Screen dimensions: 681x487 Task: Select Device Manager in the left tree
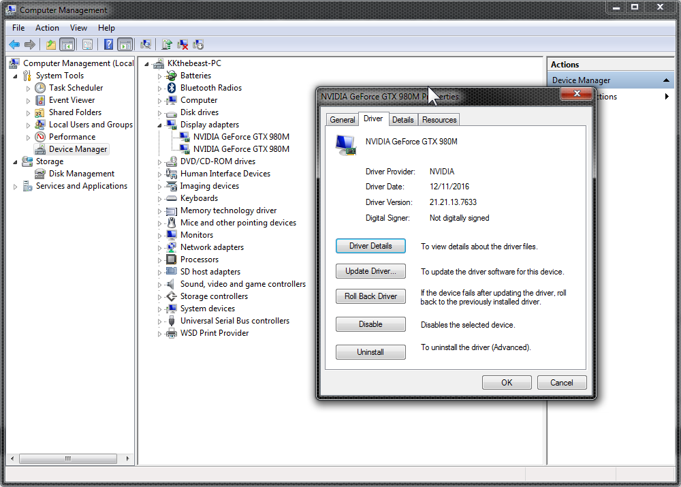coord(78,149)
